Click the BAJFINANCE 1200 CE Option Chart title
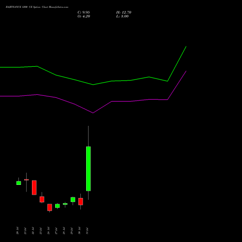The image size is (242, 242). click(x=37, y=7)
